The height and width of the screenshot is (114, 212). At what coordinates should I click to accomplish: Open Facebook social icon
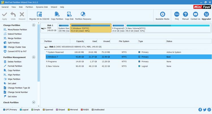[x=200, y=110]
